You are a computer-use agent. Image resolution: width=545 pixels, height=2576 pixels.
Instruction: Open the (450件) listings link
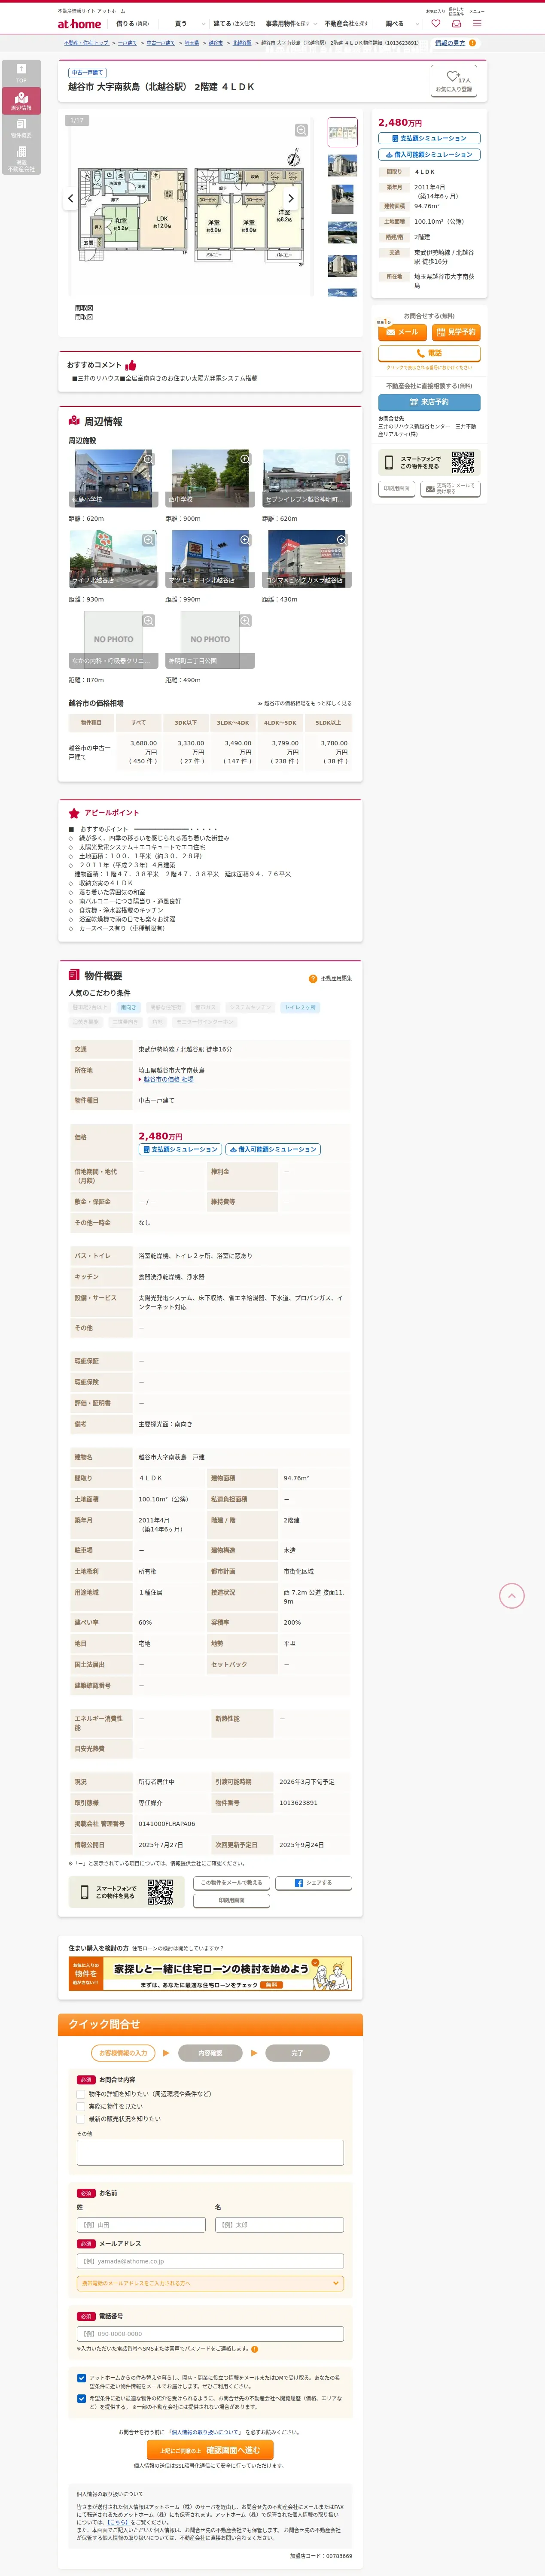pos(142,761)
